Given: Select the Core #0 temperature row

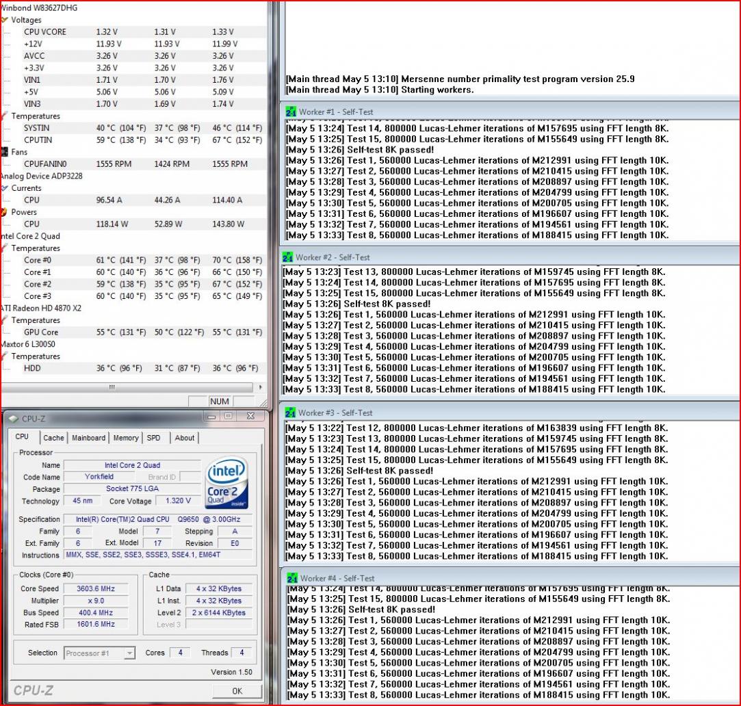Looking at the screenshot, I should point(144,260).
